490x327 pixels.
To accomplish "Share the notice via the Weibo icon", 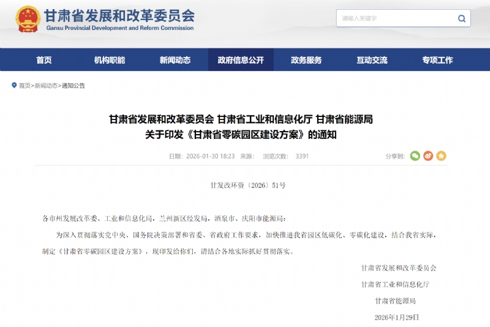I will 428,156.
